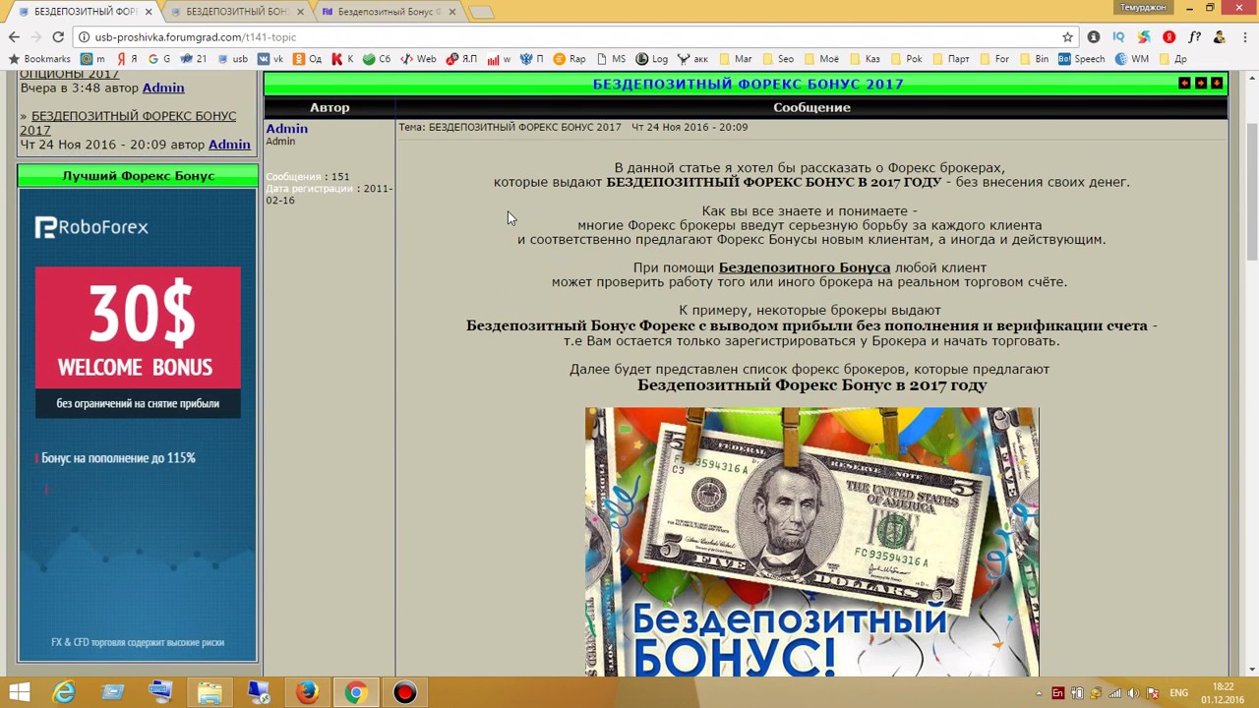Open the Rap bookmark

click(x=569, y=59)
